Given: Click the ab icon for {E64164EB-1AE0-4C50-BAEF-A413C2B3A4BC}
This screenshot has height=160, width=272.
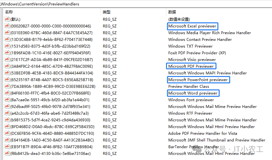Looking at the screenshot, I should (x=7, y=140).
